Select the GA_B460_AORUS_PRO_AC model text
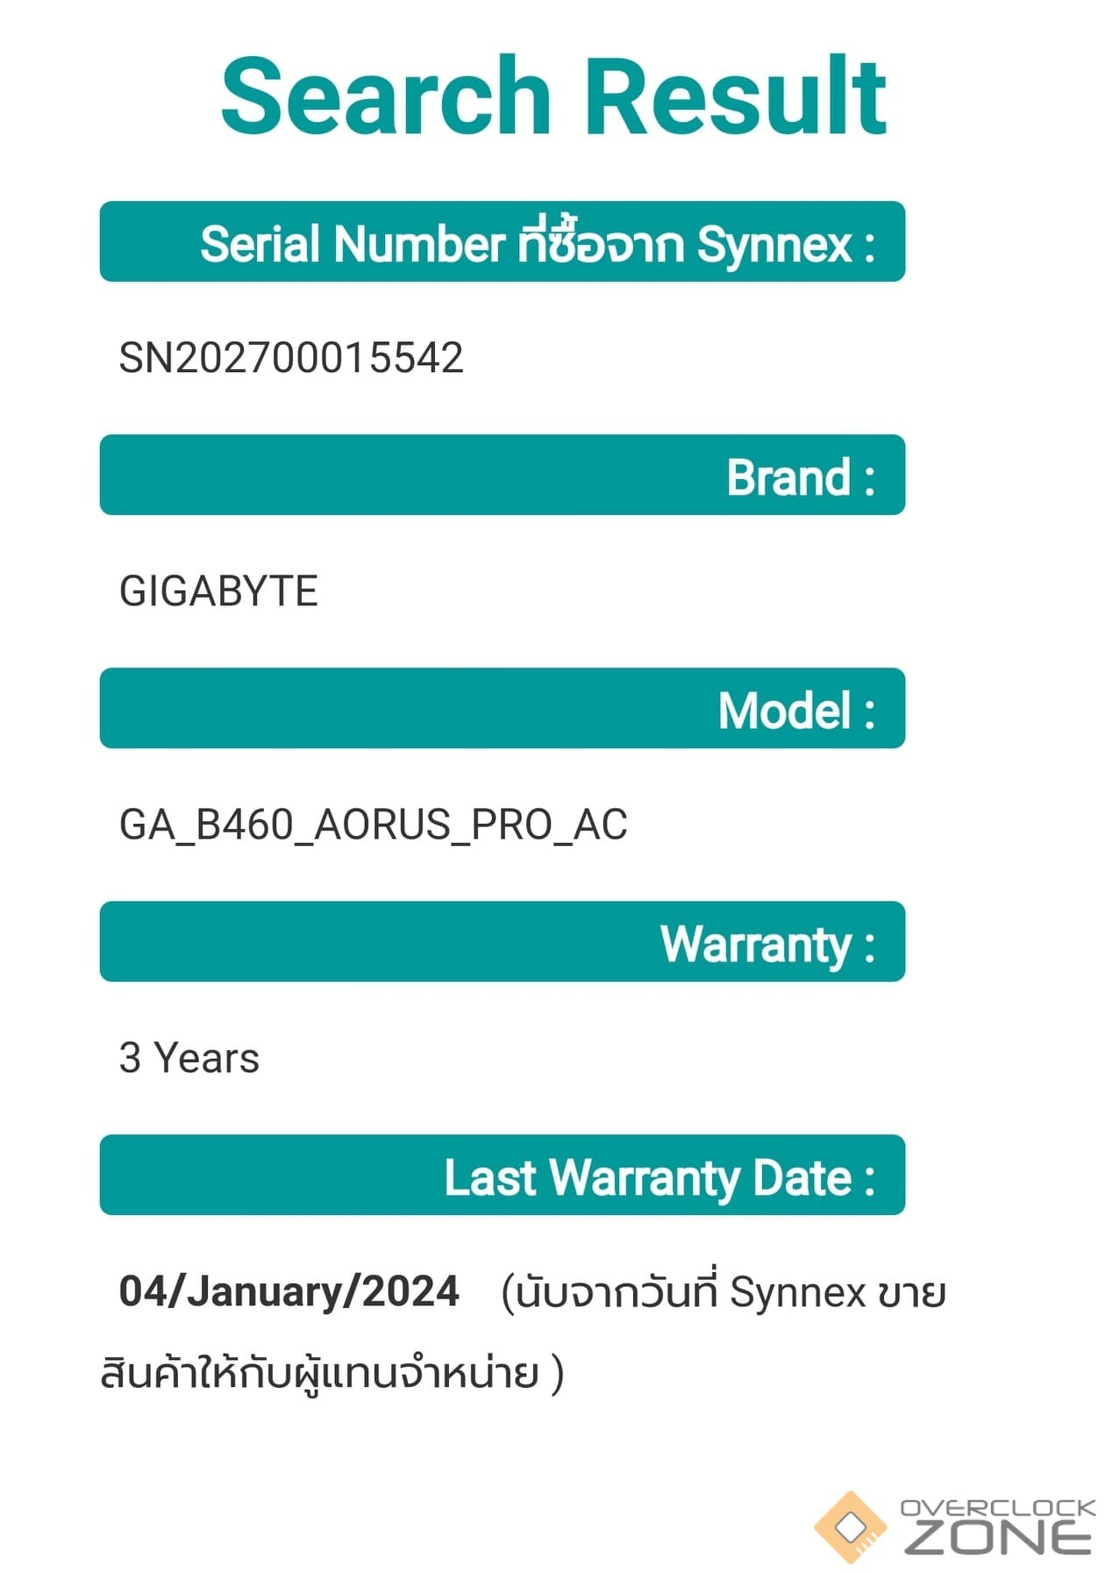Viewport: 1105px width, 1573px height. click(x=373, y=825)
